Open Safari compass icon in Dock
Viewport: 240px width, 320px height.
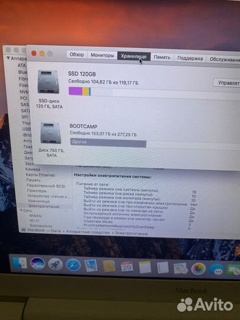pyautogui.click(x=73, y=265)
